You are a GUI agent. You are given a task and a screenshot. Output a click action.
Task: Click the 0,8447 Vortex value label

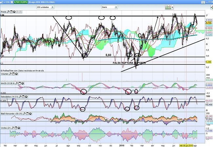pyautogui.click(x=209, y=138)
